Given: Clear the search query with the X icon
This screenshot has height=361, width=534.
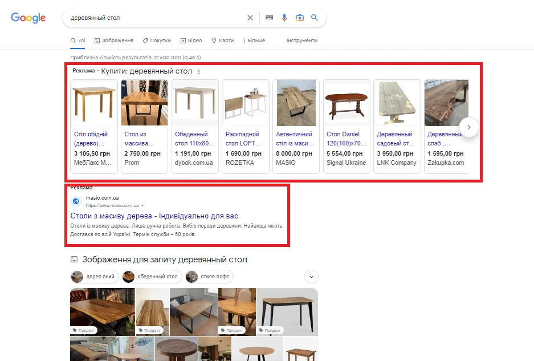Looking at the screenshot, I should coord(250,18).
